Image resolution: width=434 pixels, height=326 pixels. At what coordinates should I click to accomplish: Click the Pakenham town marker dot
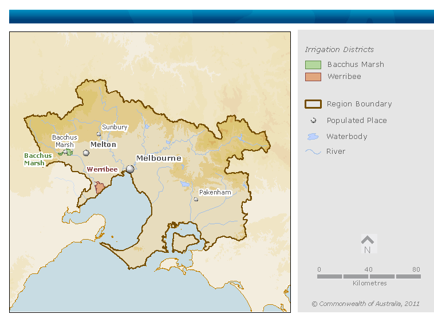click(196, 199)
